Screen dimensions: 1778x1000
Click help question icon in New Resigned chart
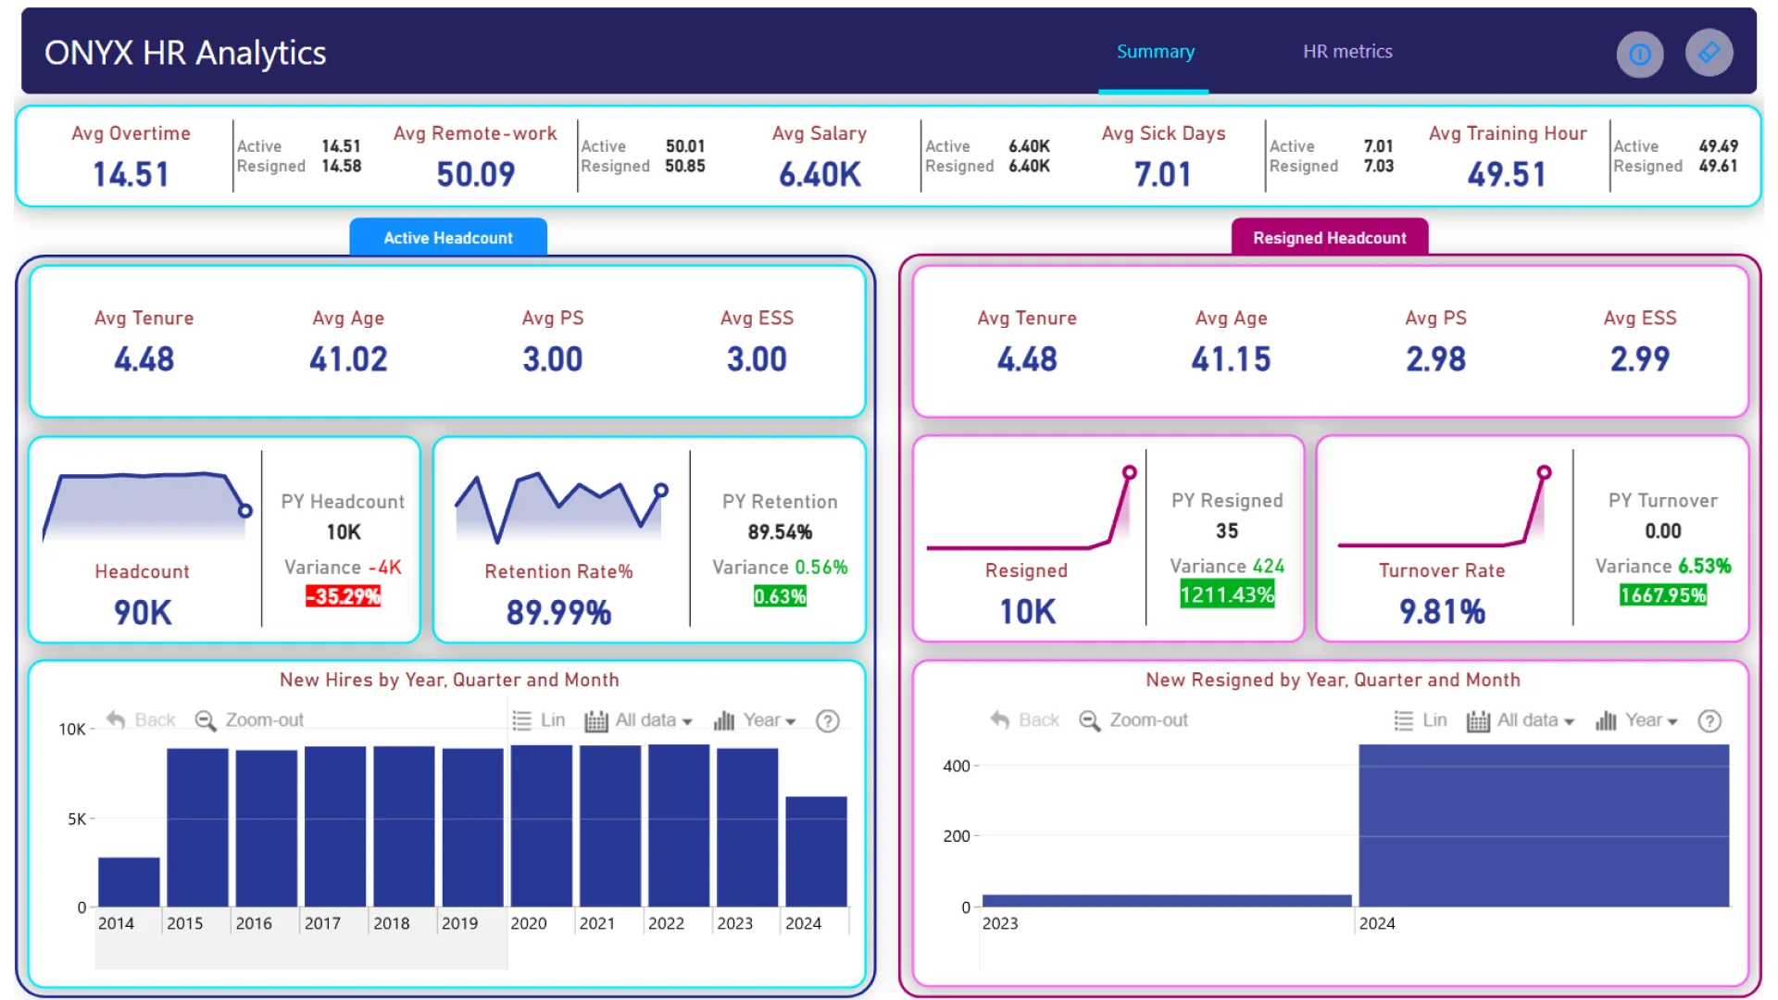[1710, 720]
